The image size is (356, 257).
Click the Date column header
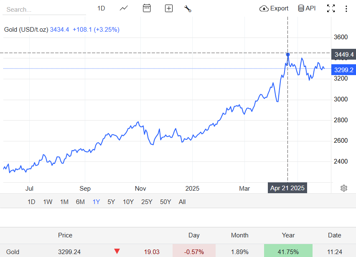334,235
